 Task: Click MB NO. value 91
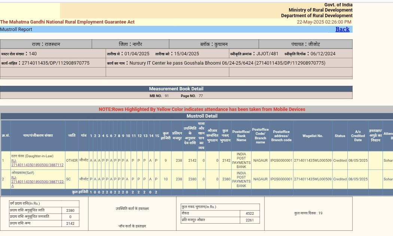(x=167, y=96)
